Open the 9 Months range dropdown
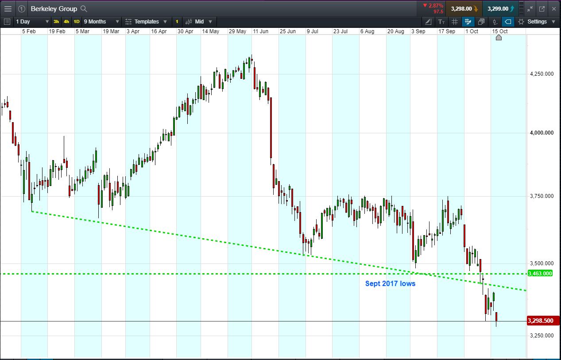Screen dimensions: 561x360 click(x=101, y=21)
